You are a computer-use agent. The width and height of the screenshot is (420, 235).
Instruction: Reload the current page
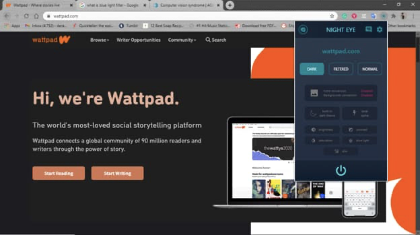(x=26, y=16)
